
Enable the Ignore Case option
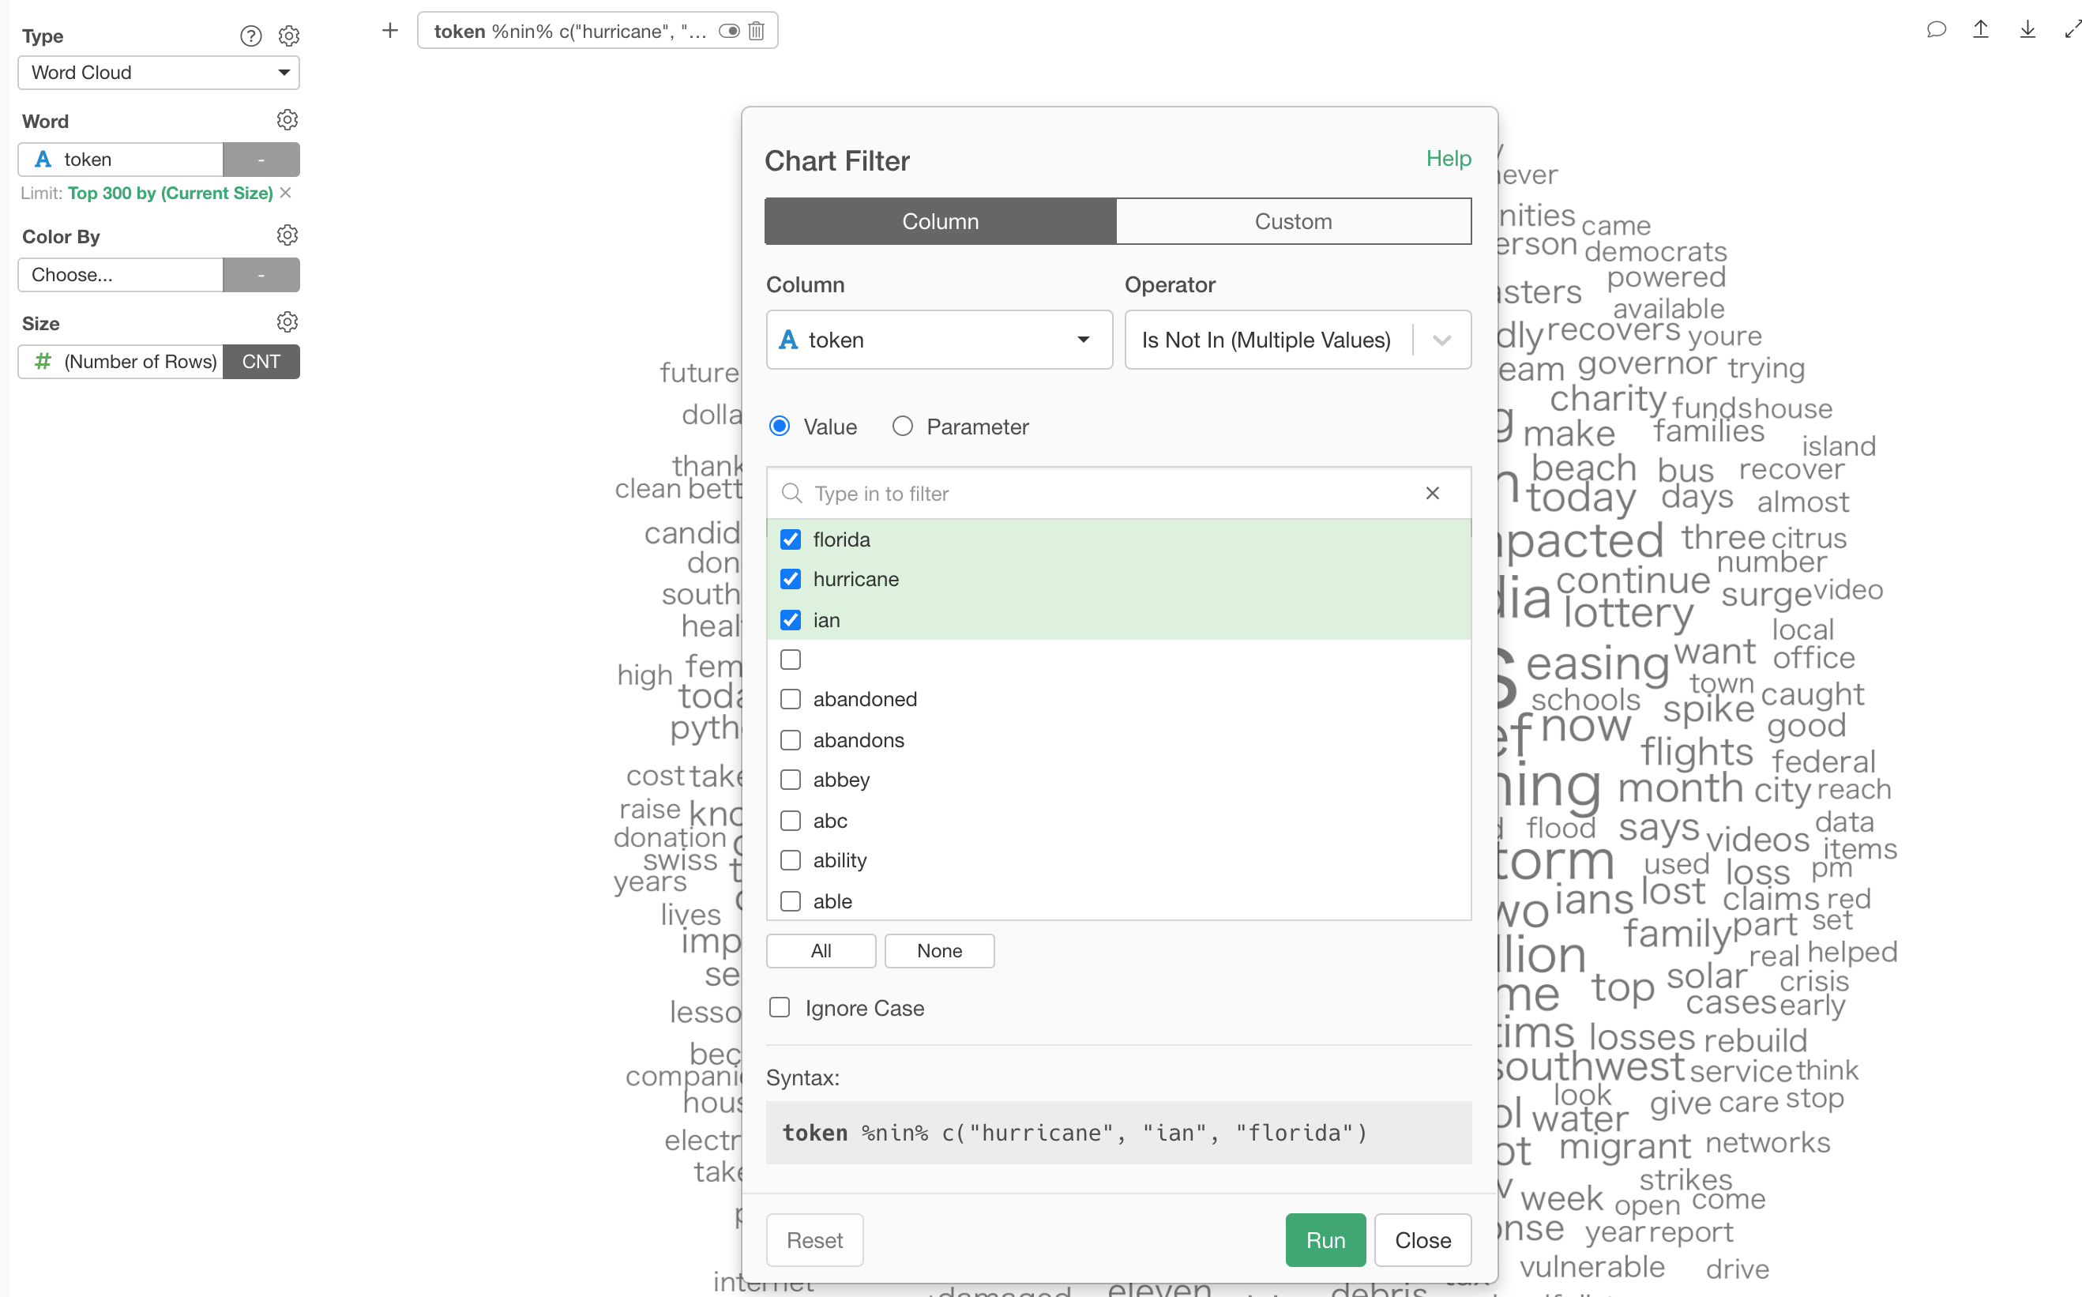click(780, 1008)
